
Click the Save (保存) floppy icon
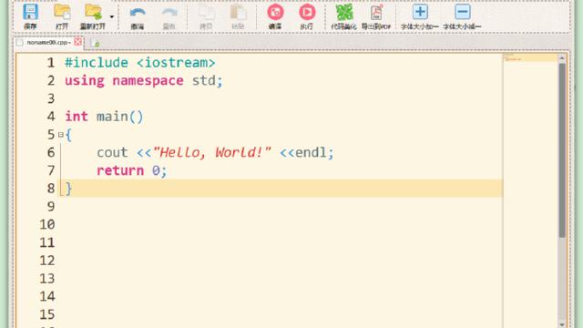pos(30,12)
